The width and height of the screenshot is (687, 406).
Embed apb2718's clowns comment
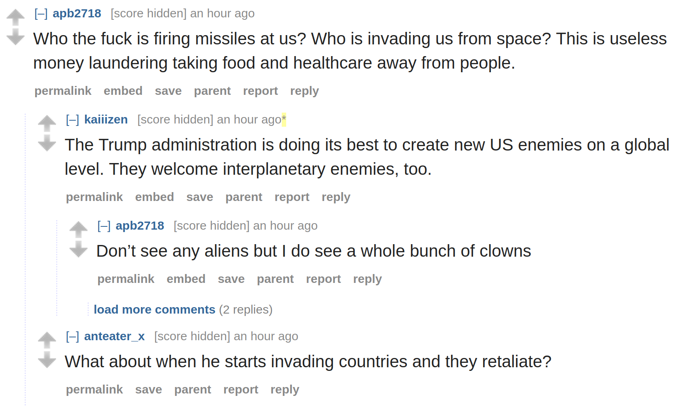(x=186, y=279)
